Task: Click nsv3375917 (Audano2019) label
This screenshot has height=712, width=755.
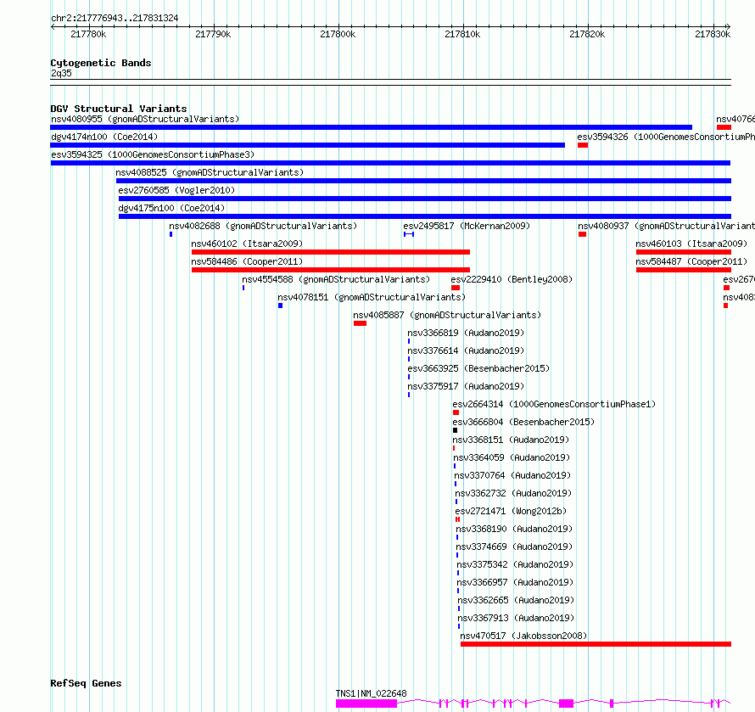Action: coord(466,386)
